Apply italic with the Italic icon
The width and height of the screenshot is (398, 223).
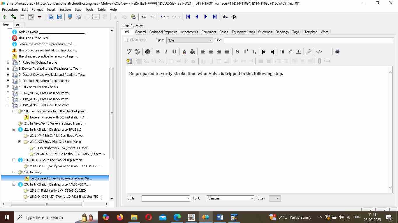coord(166,52)
